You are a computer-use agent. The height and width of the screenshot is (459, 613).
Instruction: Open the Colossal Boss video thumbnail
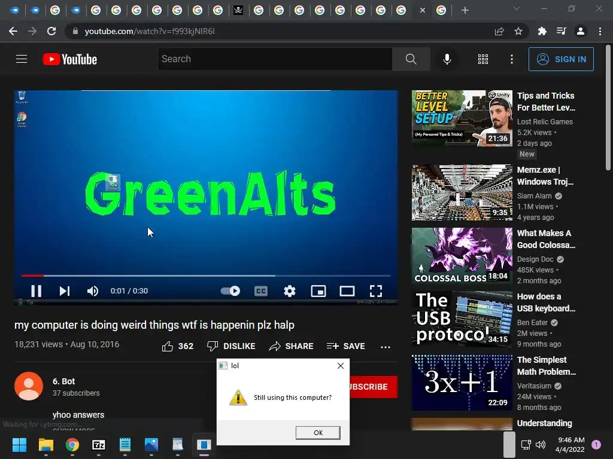click(x=462, y=256)
